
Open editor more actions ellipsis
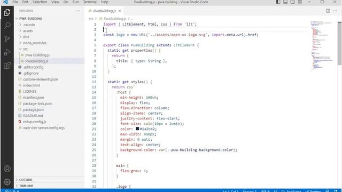click(x=335, y=11)
